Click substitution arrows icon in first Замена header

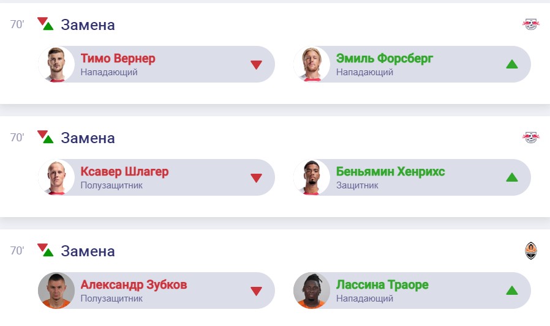coord(45,24)
